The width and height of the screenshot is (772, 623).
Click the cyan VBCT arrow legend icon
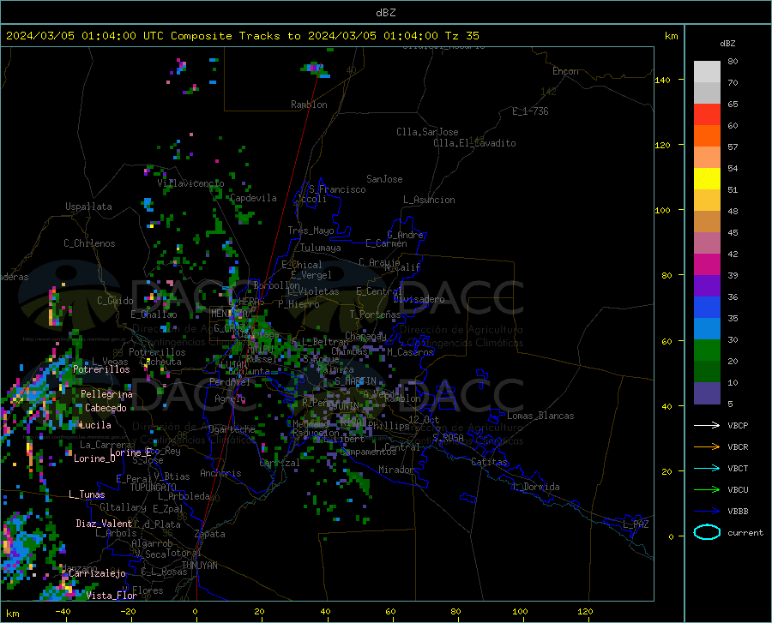click(707, 468)
